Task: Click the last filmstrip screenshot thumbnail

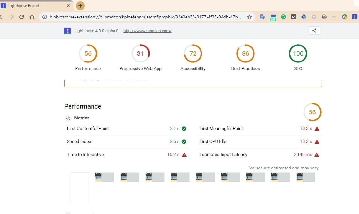Action: 306,177
